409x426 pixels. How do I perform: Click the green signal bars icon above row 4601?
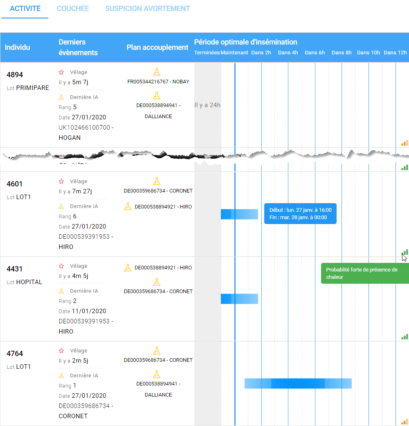(405, 168)
